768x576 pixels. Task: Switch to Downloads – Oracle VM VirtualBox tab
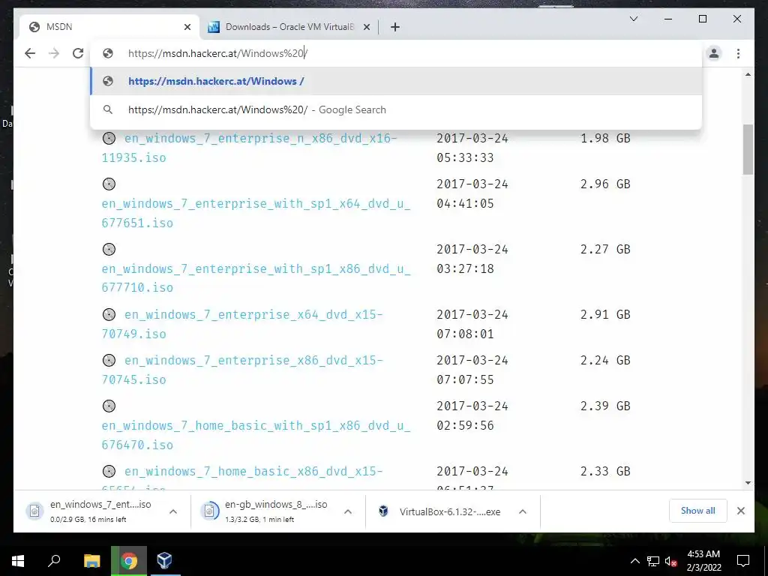coord(289,27)
